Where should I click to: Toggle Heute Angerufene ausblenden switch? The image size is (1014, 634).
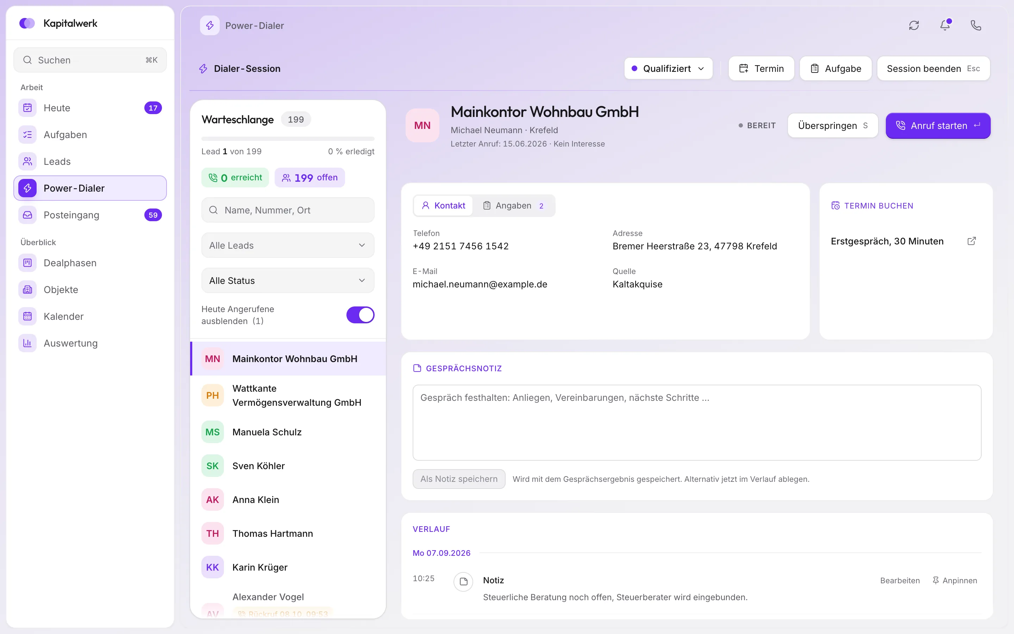[360, 315]
